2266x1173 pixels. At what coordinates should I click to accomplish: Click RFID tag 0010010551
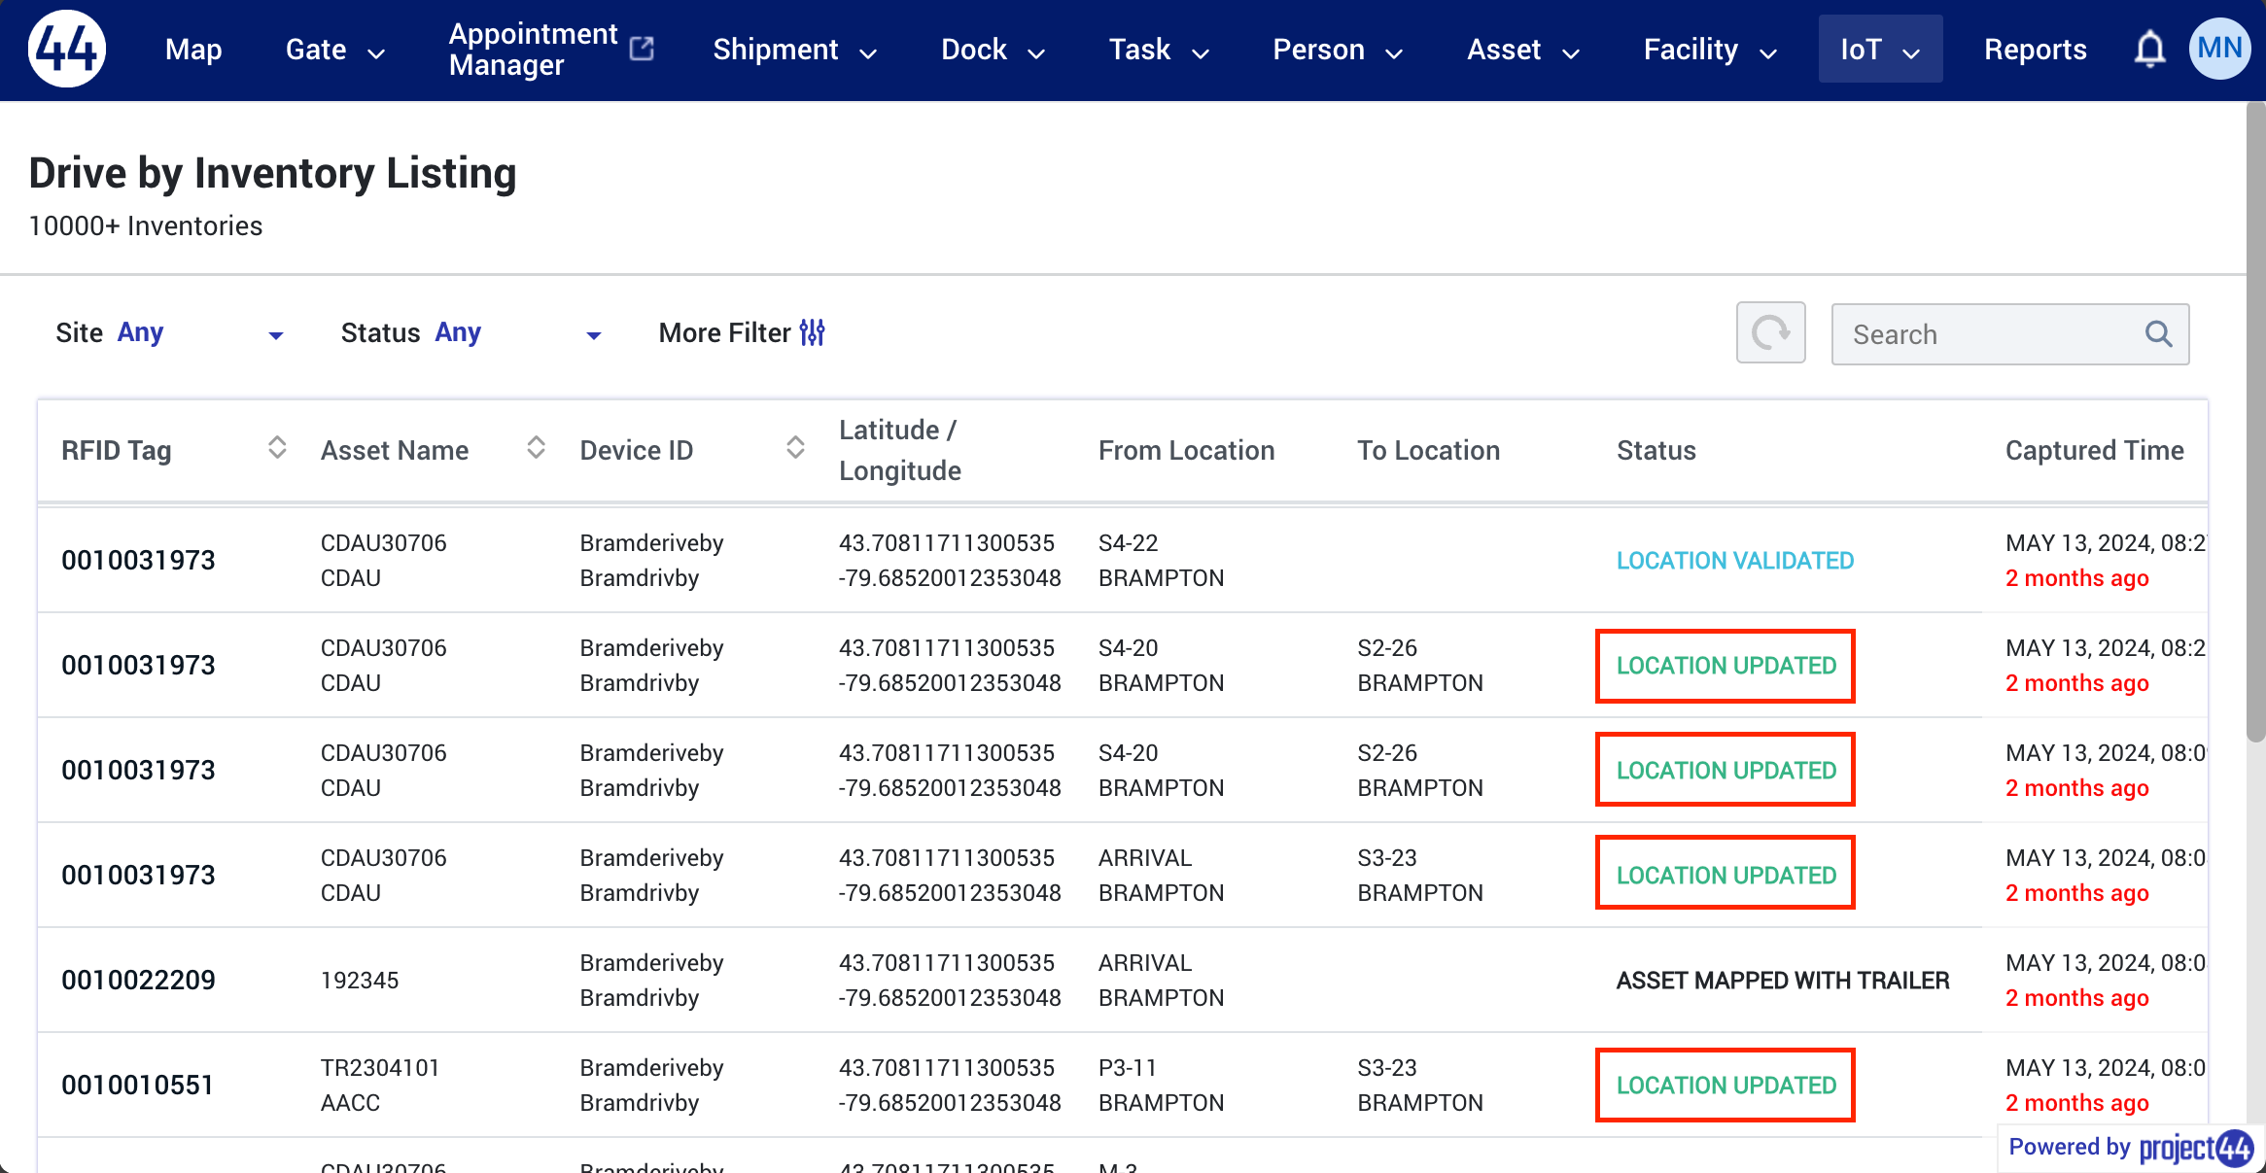tap(137, 1085)
